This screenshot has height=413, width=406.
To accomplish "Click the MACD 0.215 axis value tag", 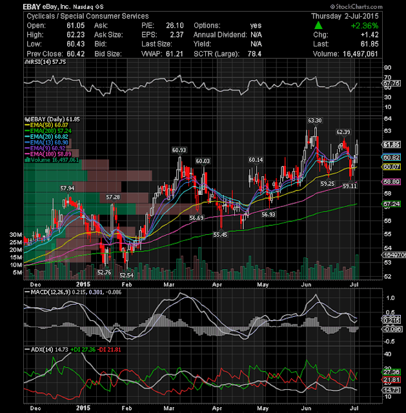I will (392, 320).
